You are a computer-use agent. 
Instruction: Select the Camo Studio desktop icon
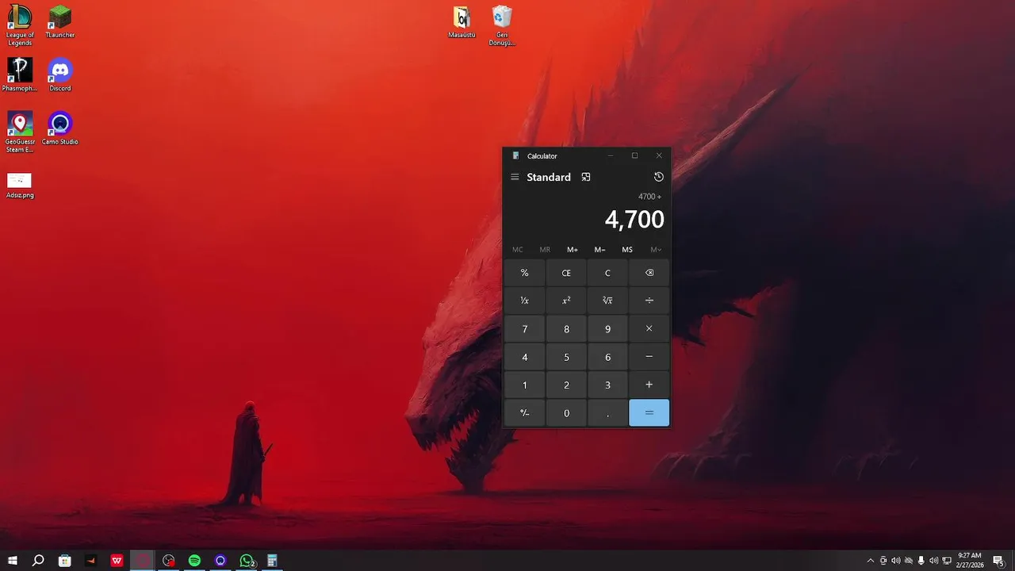(59, 128)
